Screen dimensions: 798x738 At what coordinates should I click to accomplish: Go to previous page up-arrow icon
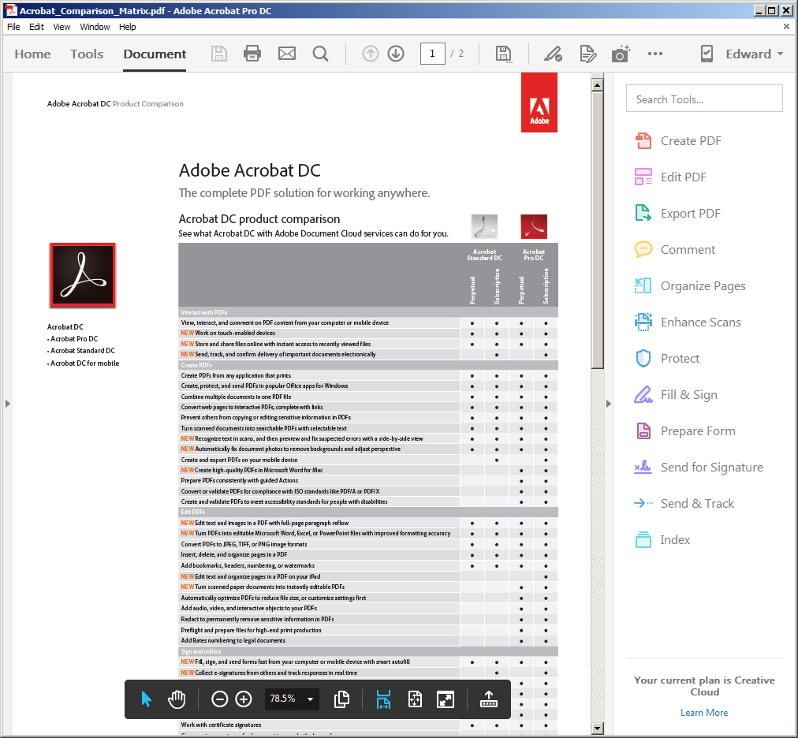pos(371,54)
